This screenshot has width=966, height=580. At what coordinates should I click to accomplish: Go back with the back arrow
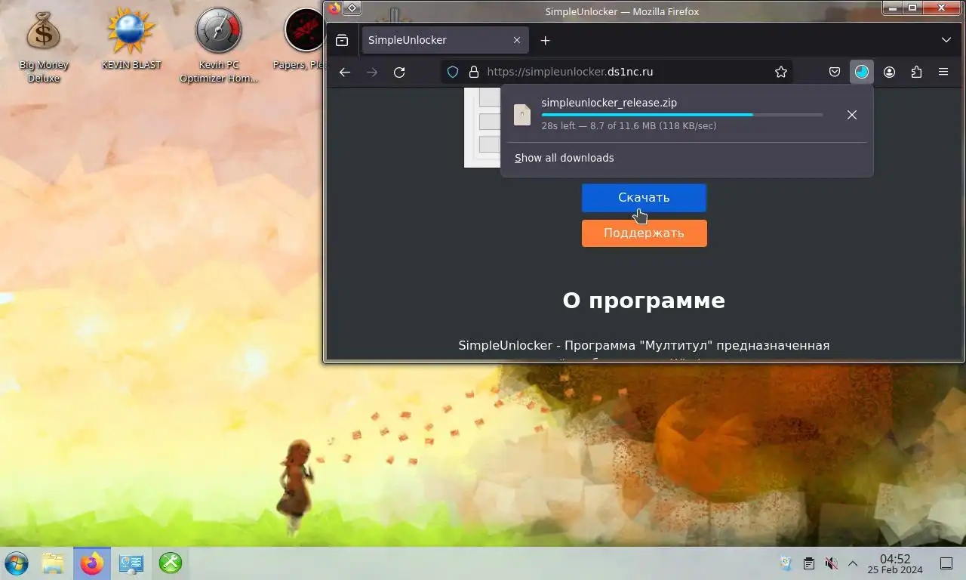345,72
